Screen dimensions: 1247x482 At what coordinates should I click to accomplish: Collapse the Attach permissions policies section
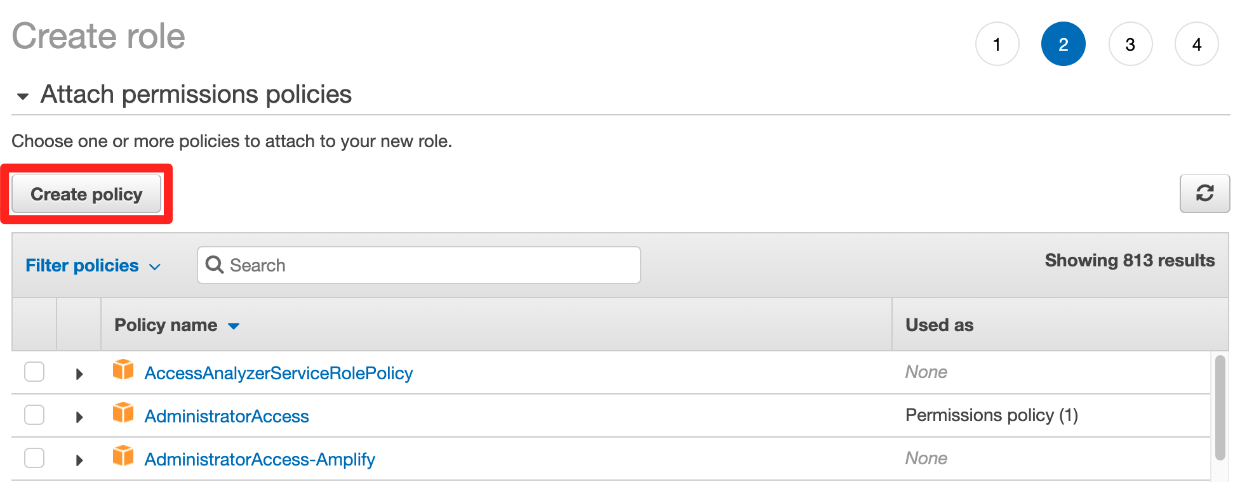tap(23, 96)
